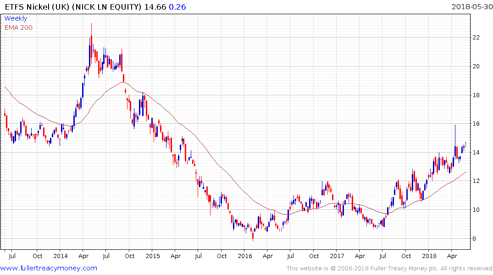The width and height of the screenshot is (493, 275).
Task: Click the date 2018-05-30
Action: click(x=472, y=7)
